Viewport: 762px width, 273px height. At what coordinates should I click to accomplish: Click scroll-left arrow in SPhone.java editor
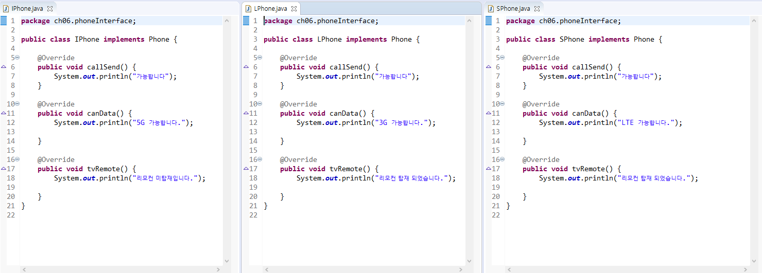[509, 269]
